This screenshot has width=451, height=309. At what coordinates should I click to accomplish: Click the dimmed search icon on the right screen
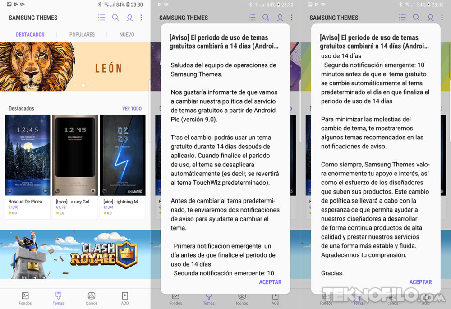(x=416, y=18)
